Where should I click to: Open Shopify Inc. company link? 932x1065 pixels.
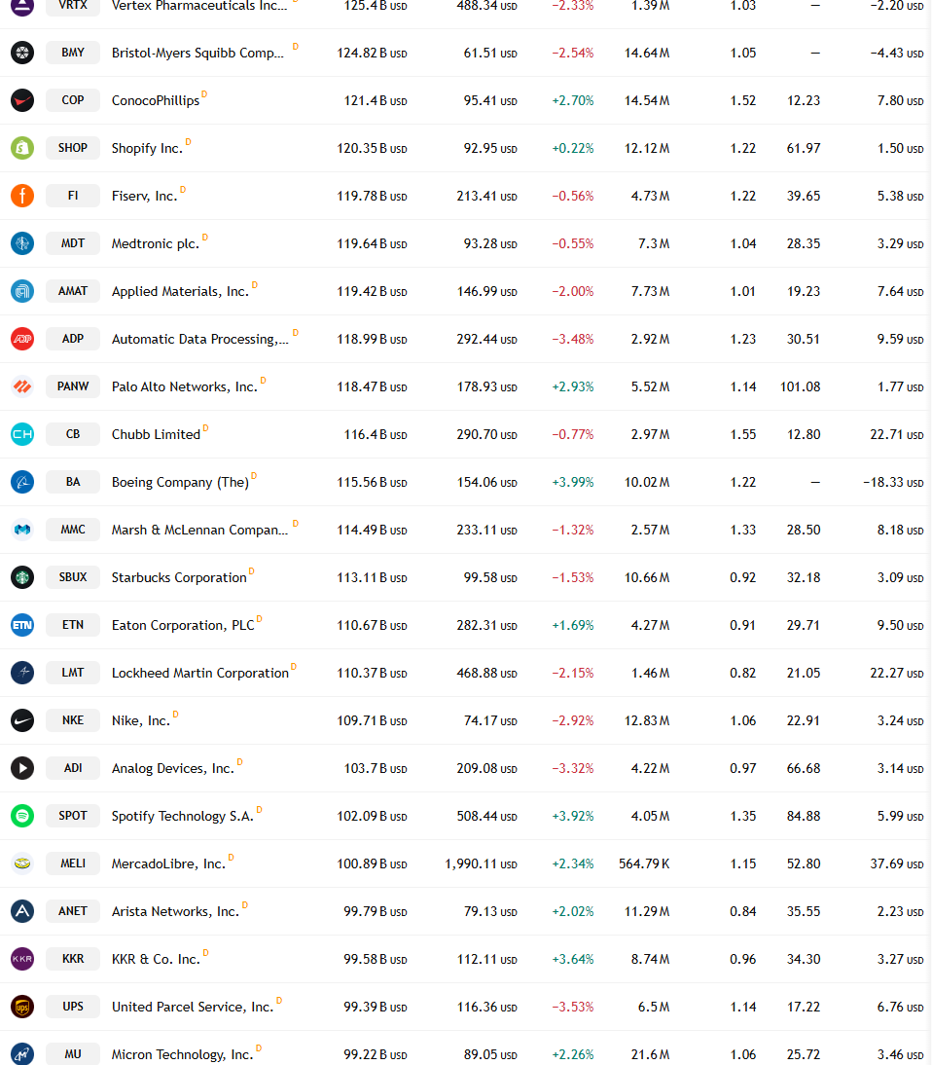pos(147,148)
